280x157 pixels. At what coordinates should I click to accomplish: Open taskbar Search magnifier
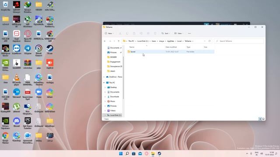point(127,154)
